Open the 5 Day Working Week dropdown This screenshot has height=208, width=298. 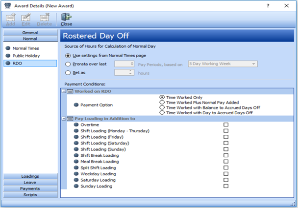coord(223,64)
